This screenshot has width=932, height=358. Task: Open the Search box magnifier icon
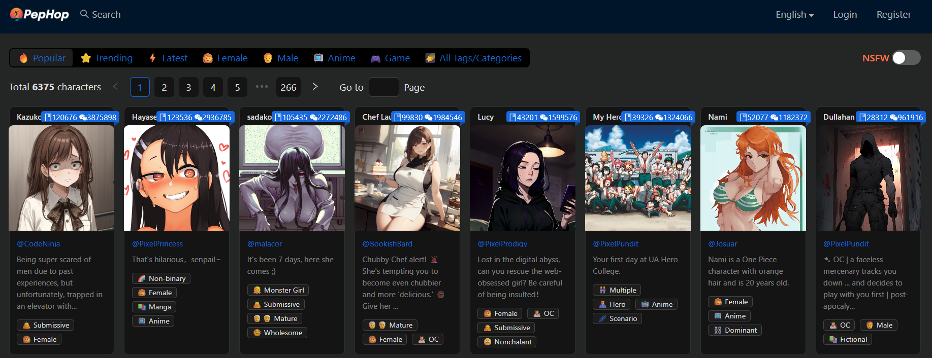coord(84,14)
